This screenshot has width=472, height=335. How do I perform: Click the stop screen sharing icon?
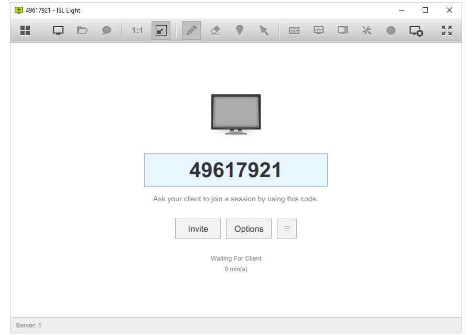click(x=416, y=31)
